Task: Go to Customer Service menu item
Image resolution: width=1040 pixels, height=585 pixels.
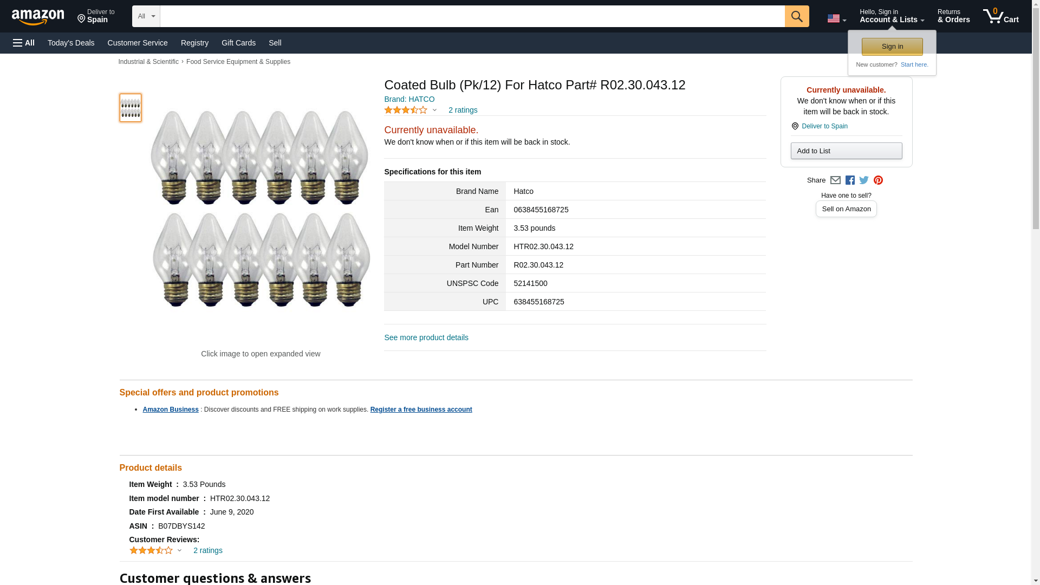Action: click(x=138, y=43)
